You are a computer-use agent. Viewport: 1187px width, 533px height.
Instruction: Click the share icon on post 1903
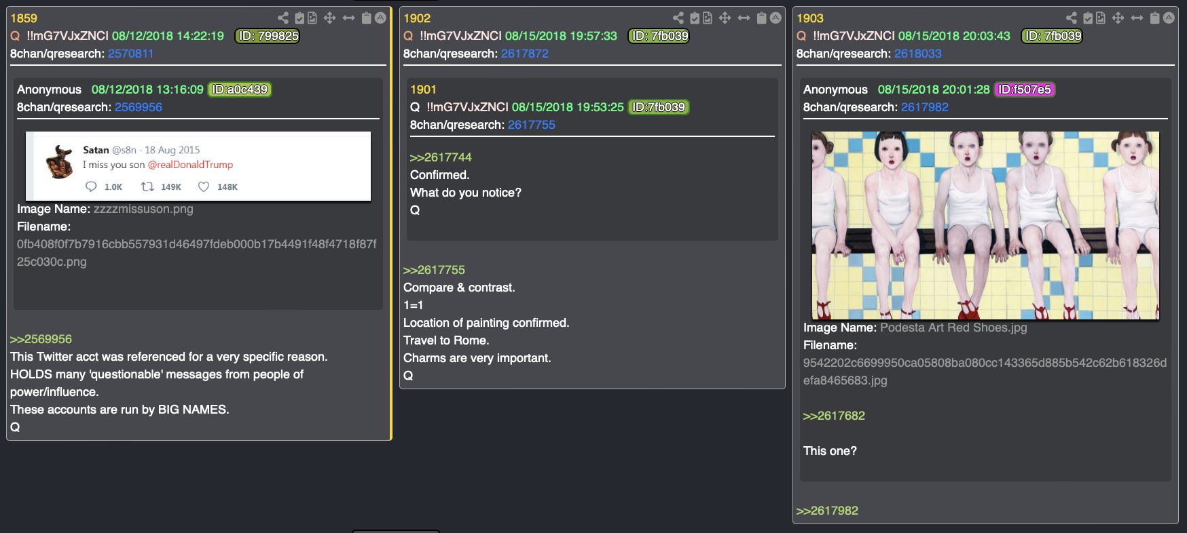pyautogui.click(x=1072, y=18)
